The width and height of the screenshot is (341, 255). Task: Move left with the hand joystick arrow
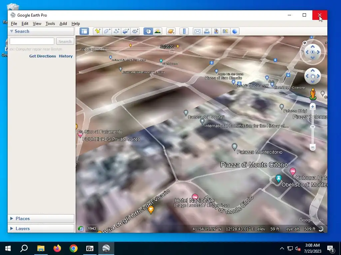[307, 76]
